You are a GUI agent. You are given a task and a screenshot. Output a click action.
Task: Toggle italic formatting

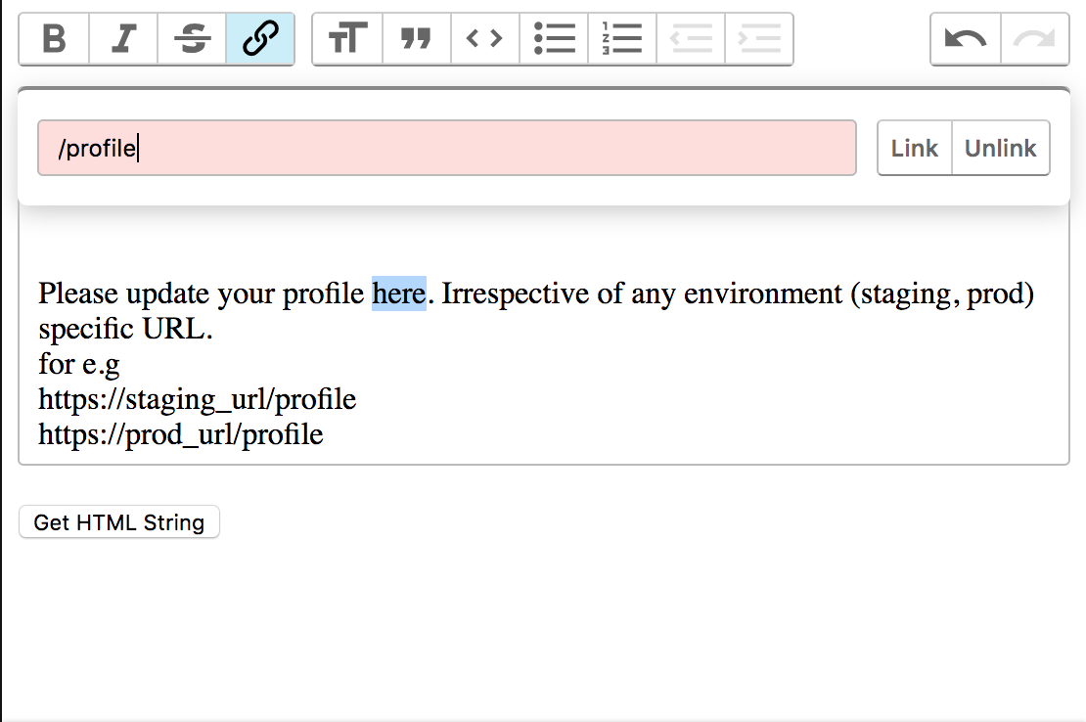tap(123, 39)
